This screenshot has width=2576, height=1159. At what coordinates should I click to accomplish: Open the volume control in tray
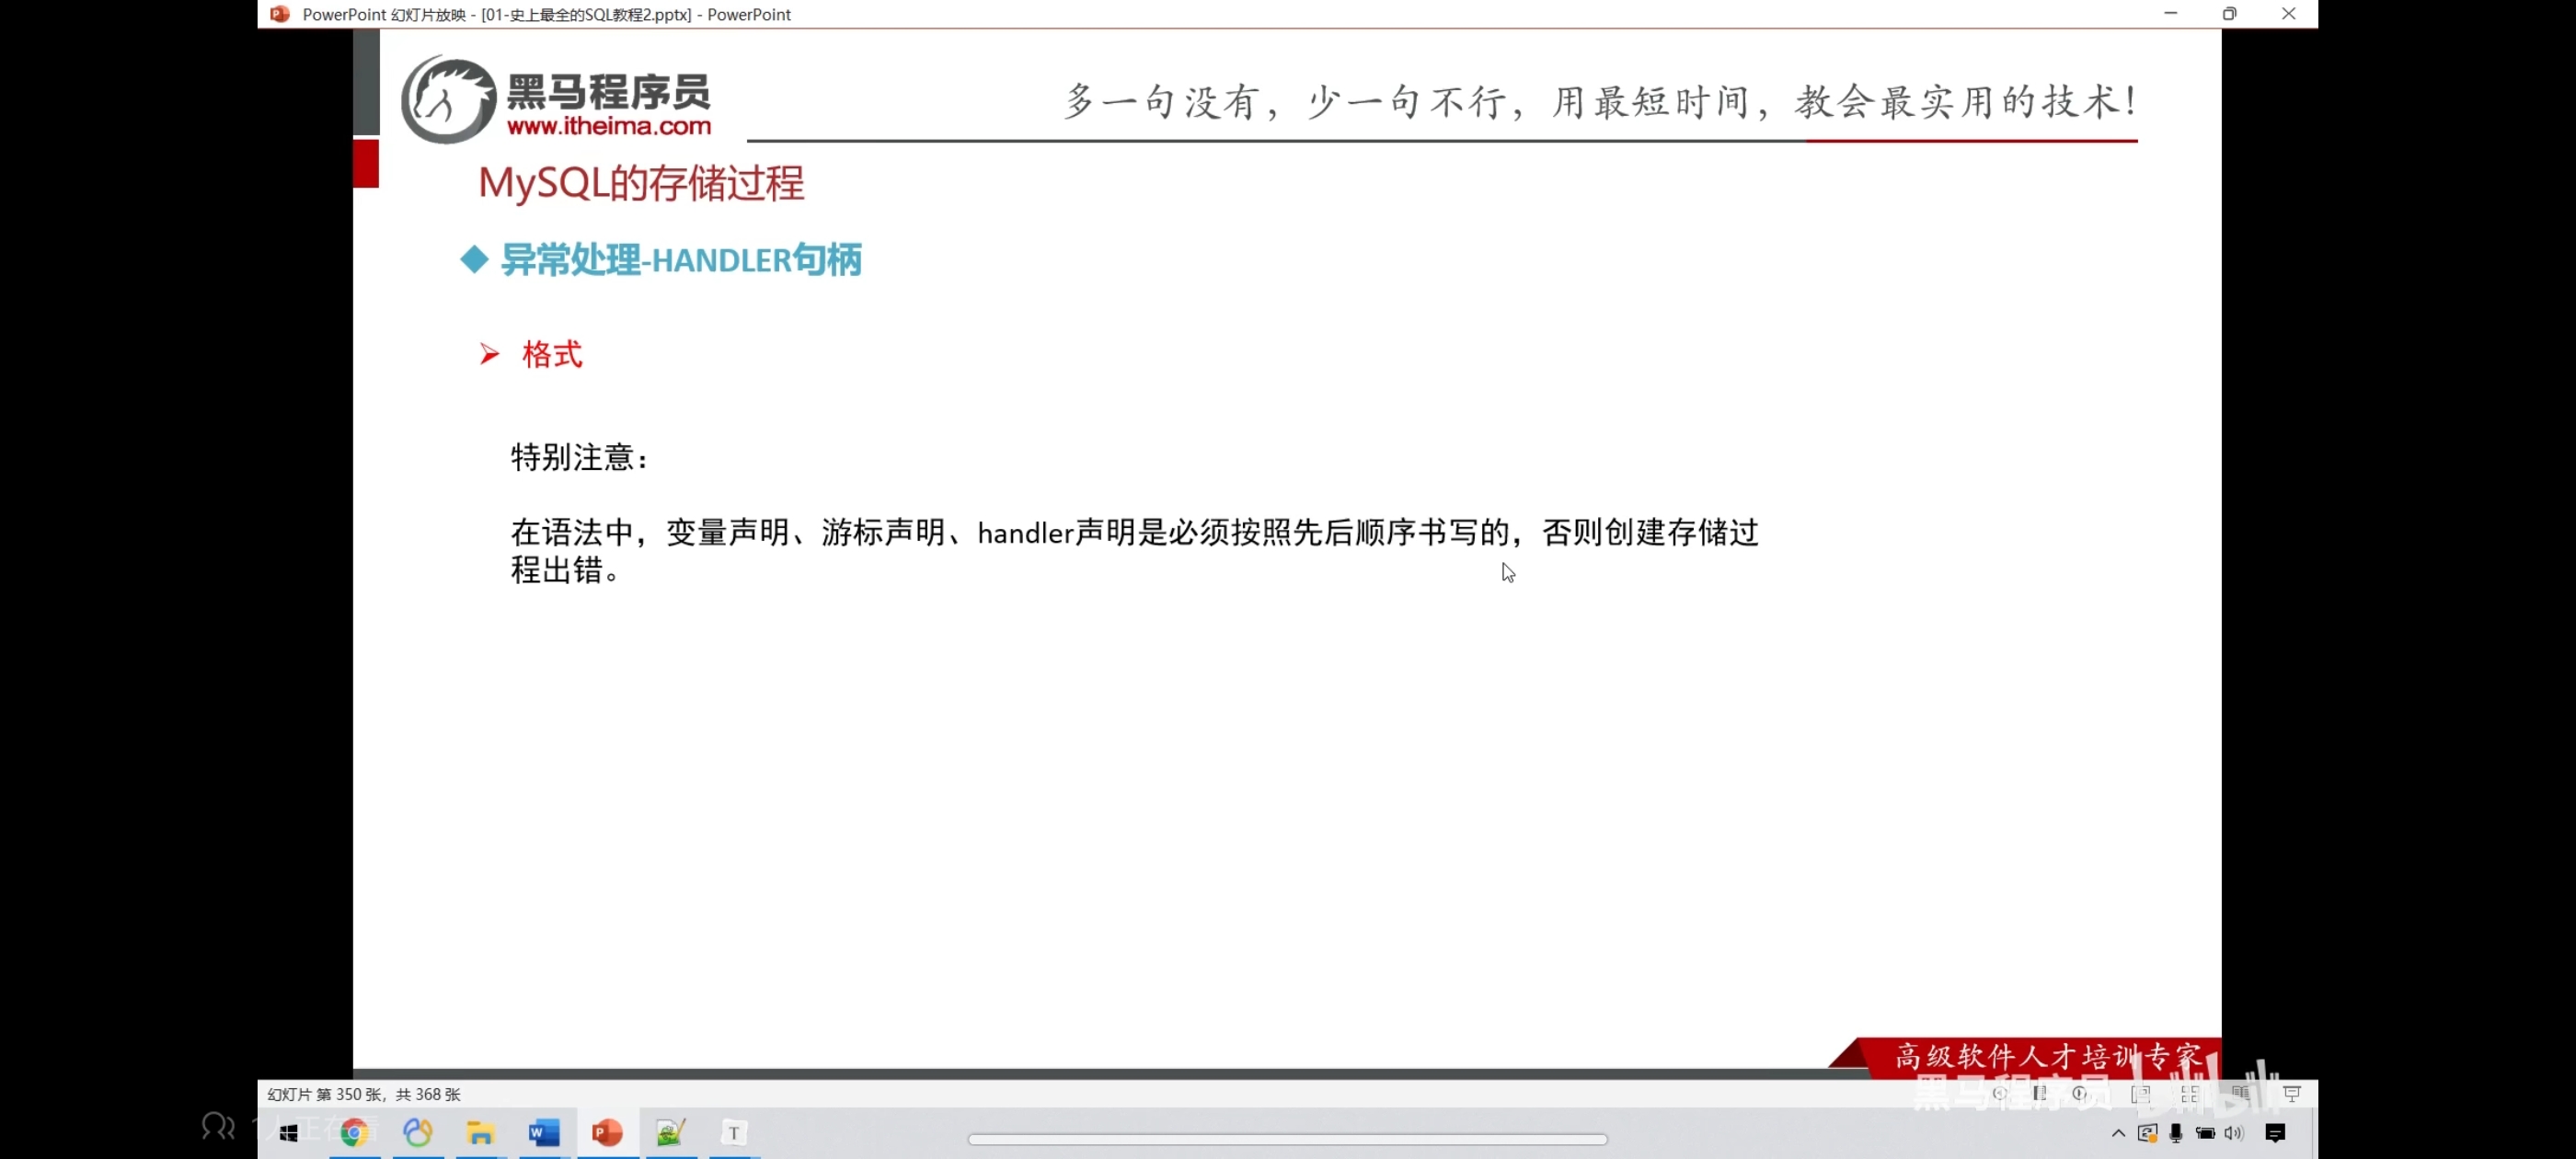tap(2234, 1134)
